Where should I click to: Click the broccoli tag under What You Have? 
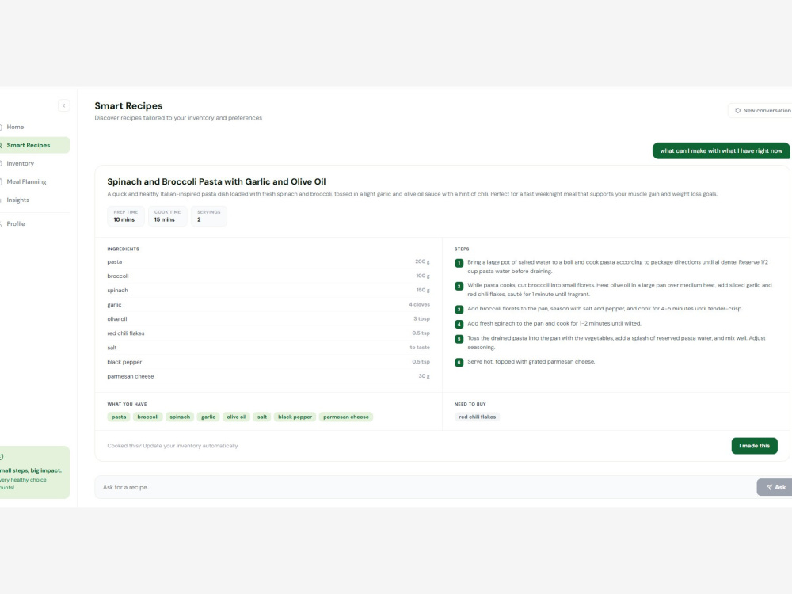148,417
